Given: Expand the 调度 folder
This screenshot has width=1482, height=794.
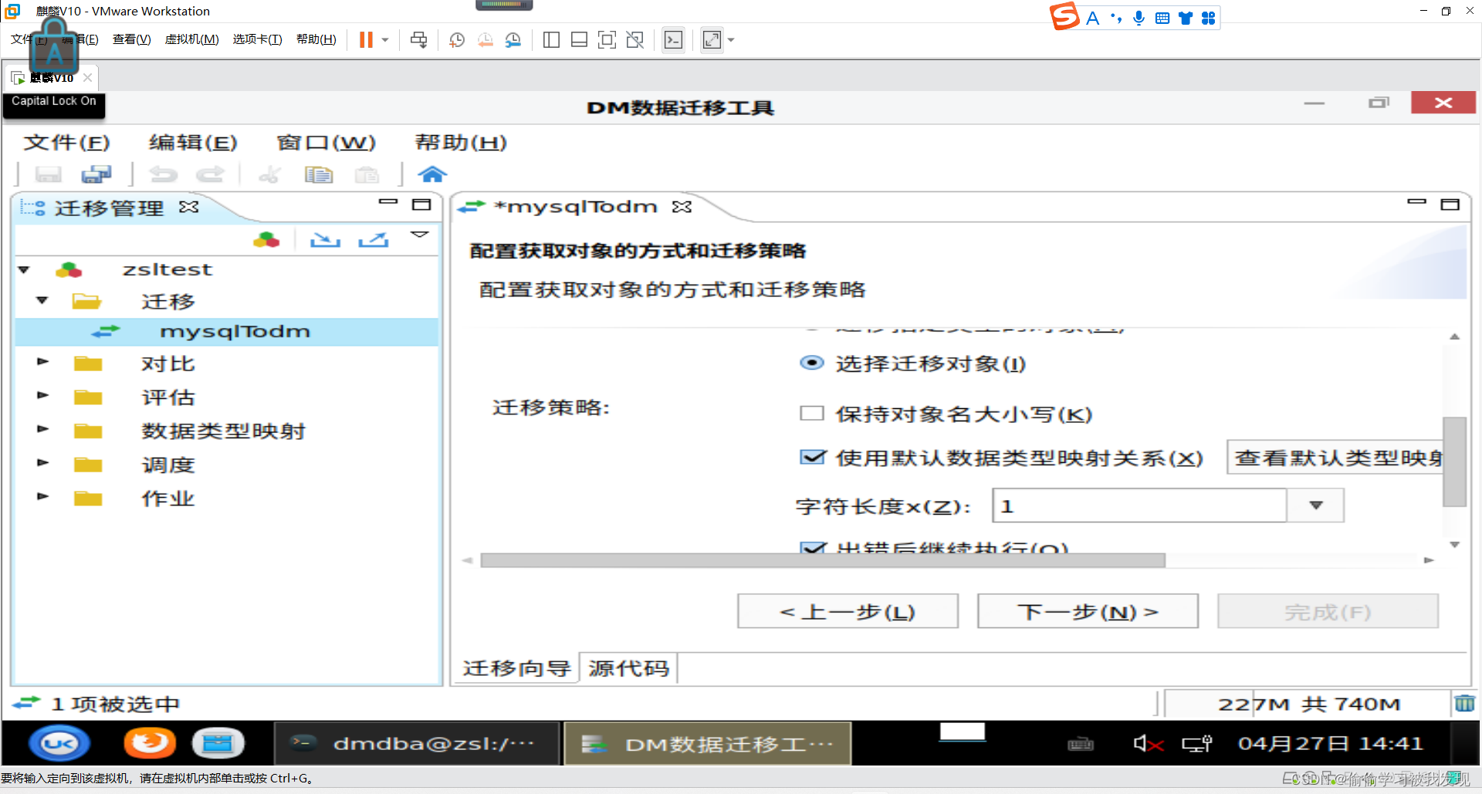Looking at the screenshot, I should [x=43, y=462].
